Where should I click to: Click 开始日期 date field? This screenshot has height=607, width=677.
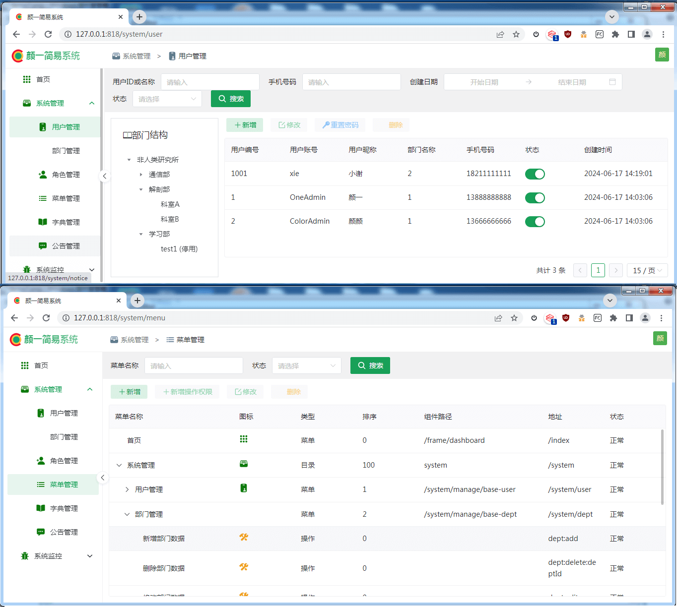(x=484, y=82)
